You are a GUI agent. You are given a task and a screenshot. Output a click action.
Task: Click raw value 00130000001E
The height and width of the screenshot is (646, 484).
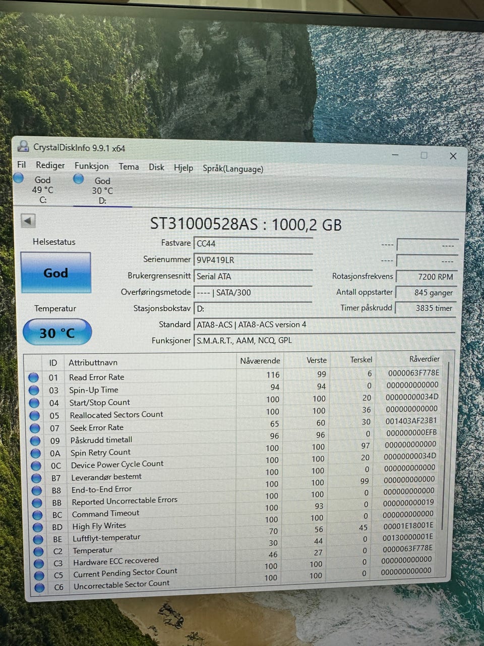407,537
